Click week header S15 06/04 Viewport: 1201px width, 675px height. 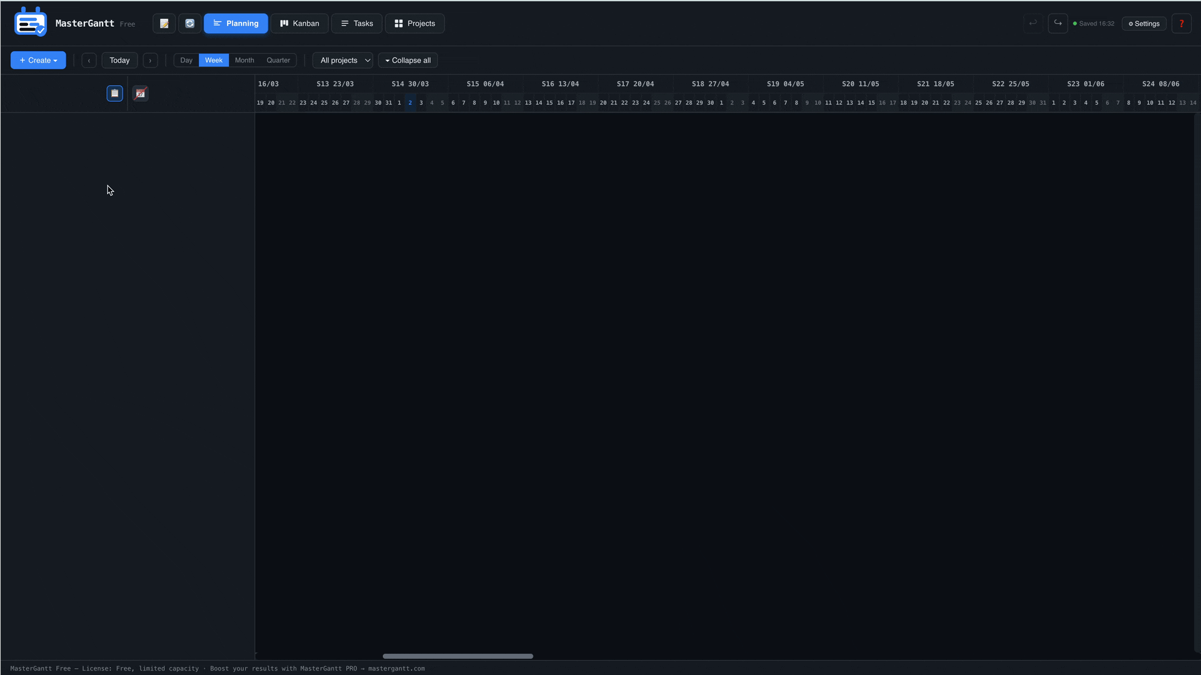[485, 84]
